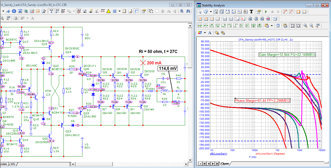Image resolution: width=331 pixels, height=168 pixels.
Task: Click Bring to Front icon in analysis toolbar
Action: click(217, 33)
